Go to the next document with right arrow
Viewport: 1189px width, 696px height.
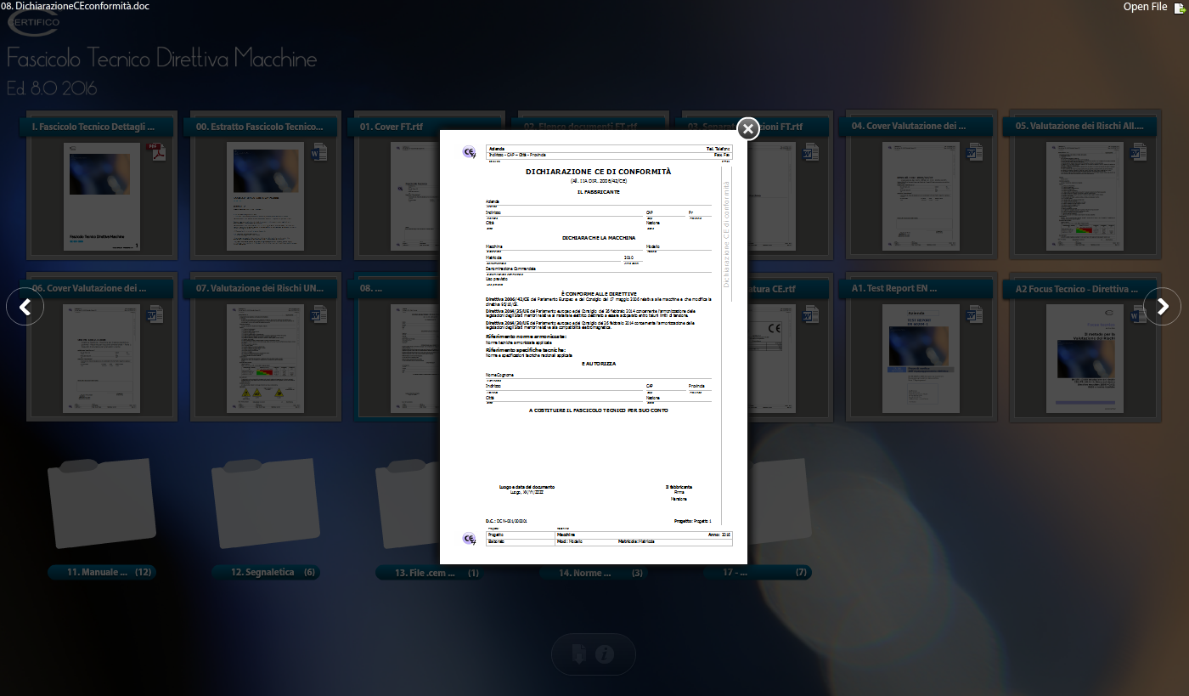[1163, 306]
